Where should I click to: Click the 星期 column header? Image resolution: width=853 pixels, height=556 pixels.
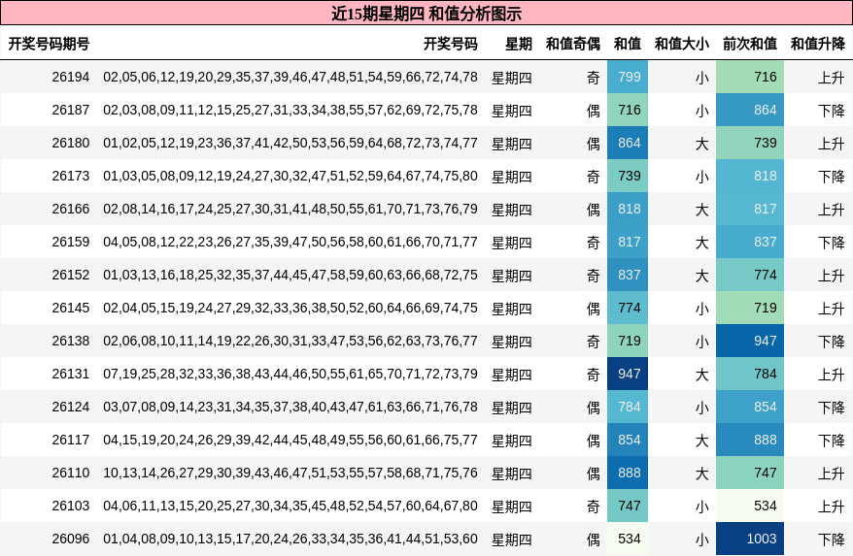[x=519, y=44]
